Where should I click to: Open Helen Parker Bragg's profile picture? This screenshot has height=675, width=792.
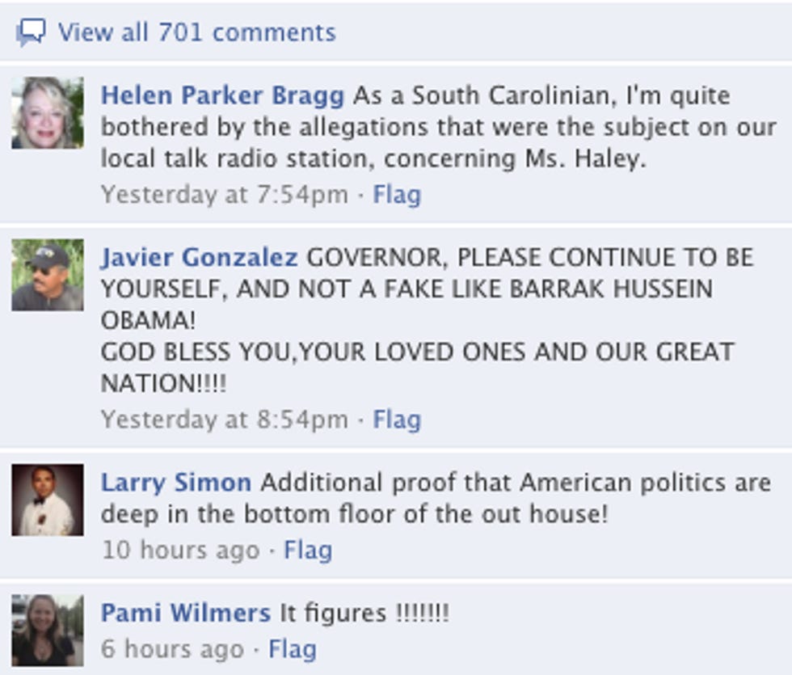[48, 112]
